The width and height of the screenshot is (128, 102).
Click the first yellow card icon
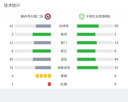point(37,76)
